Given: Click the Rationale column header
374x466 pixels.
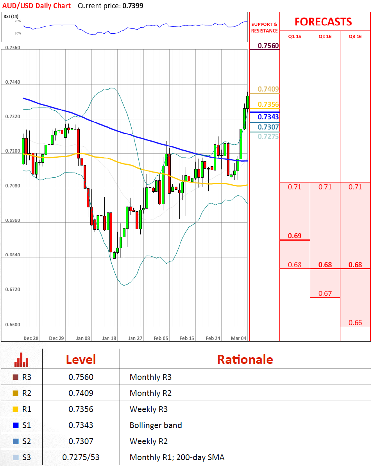Looking at the screenshot, I should (x=245, y=360).
